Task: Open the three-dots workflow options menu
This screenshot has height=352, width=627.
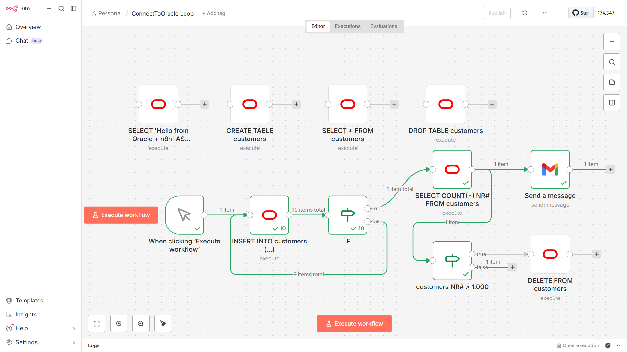Action: coord(545,13)
